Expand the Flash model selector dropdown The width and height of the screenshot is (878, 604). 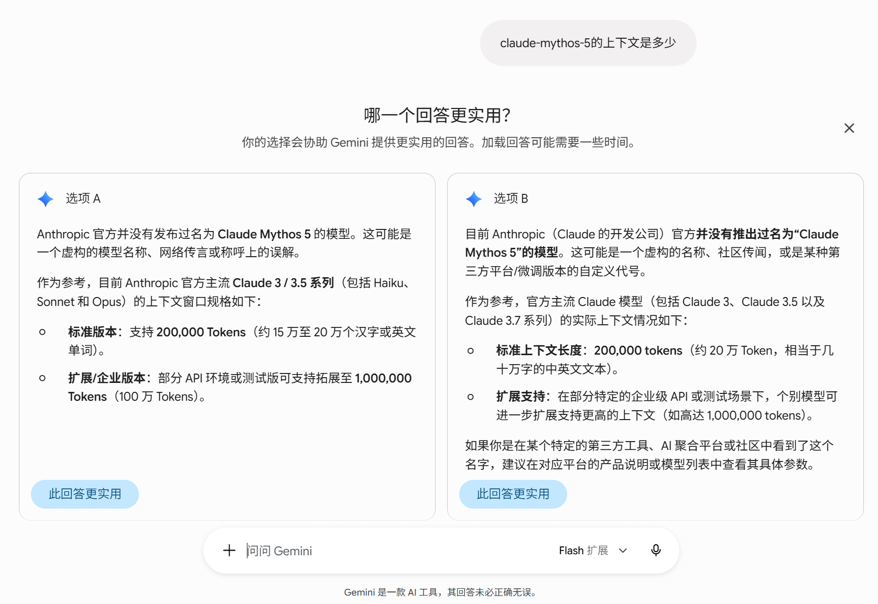coord(593,551)
